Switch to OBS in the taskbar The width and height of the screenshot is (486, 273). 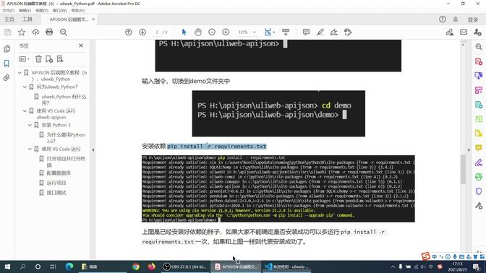pyautogui.click(x=184, y=266)
